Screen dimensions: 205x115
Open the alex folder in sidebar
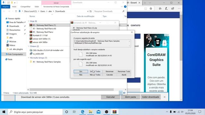11,38
